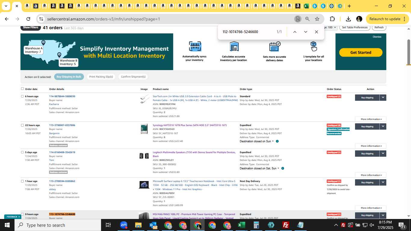The image size is (411, 231).
Task: Select the checkbox for order 114-8160408-3542619
Action: (22, 152)
